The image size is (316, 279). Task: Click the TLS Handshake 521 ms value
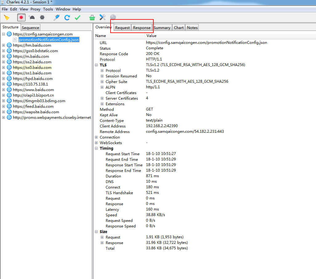152,193
